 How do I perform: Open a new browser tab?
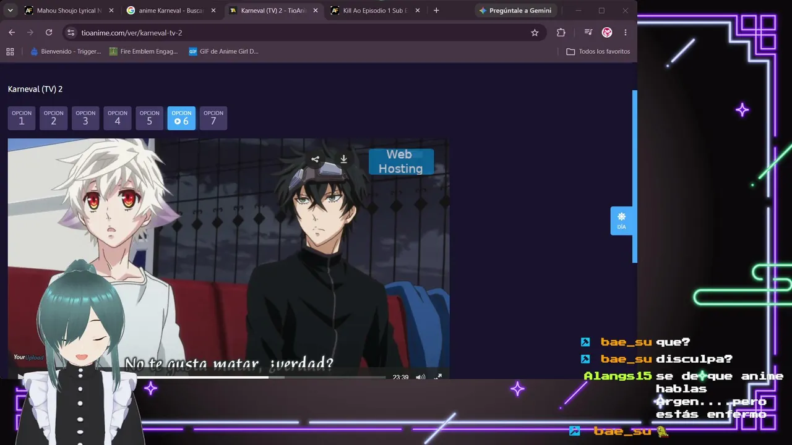point(436,11)
